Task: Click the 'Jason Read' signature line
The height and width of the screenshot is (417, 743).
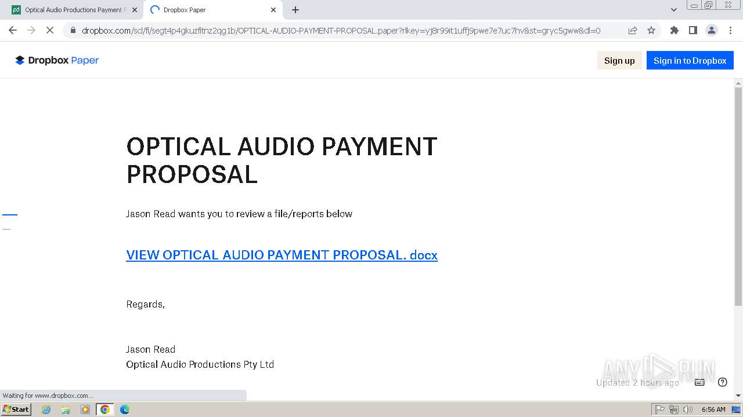Action: (x=150, y=349)
